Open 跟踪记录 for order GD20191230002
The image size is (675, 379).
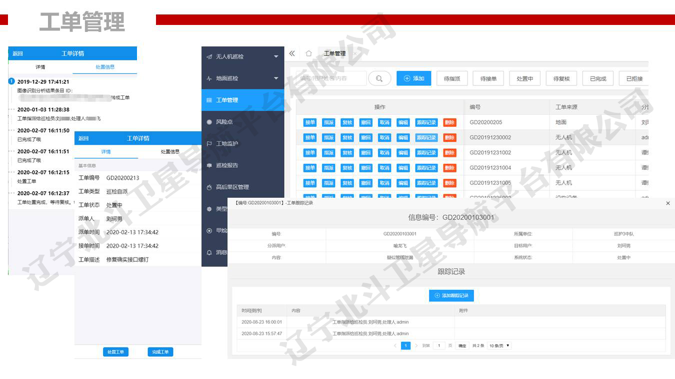pyautogui.click(x=426, y=137)
